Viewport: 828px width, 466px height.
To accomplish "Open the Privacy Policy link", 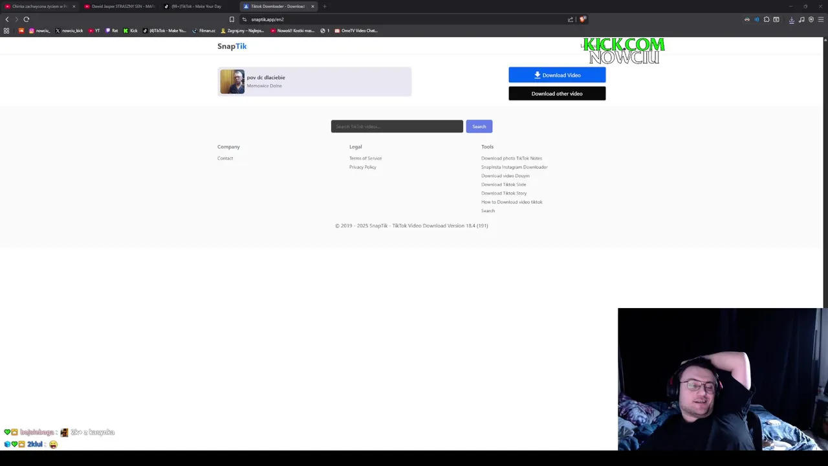I will [x=363, y=167].
